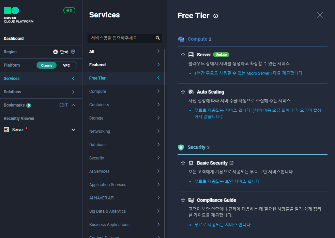The height and width of the screenshot is (238, 335).
Task: Click Server icon under Recently Viewed
Action: 6,129
